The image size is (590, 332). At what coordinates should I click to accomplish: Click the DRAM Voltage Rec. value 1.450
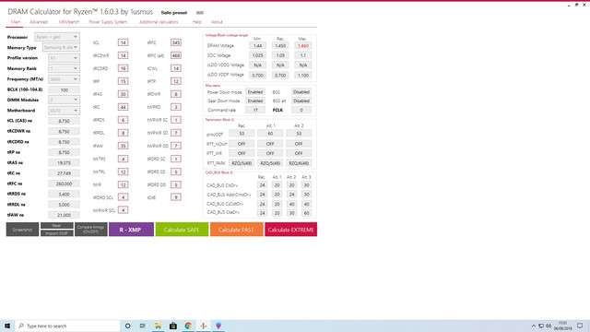tap(280, 45)
